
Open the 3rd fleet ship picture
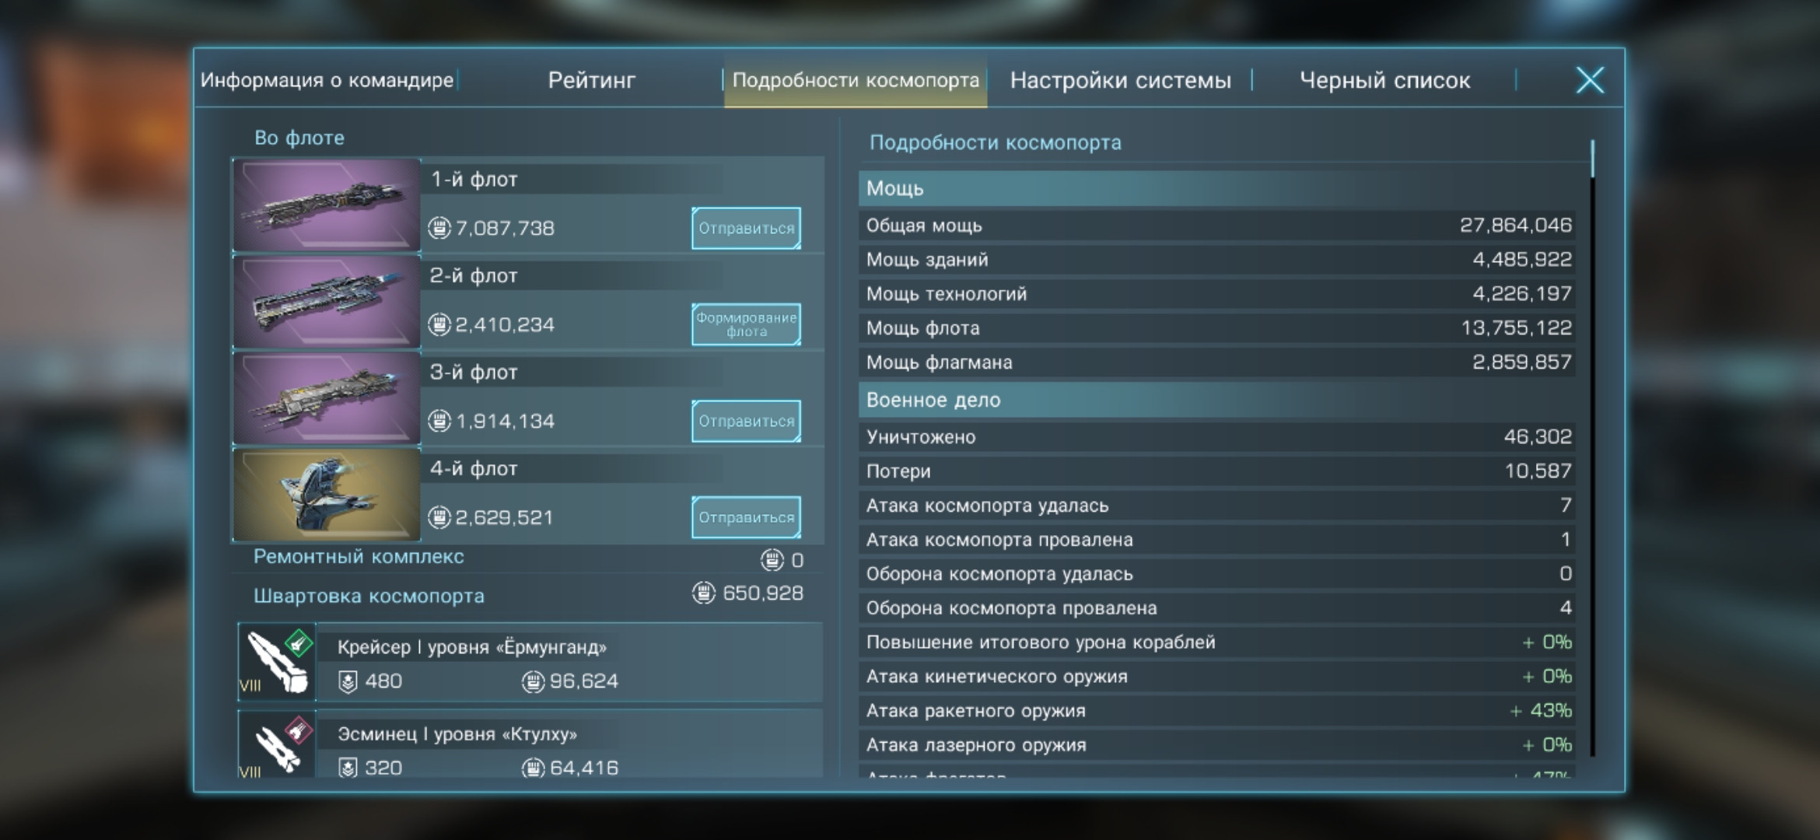pyautogui.click(x=327, y=398)
